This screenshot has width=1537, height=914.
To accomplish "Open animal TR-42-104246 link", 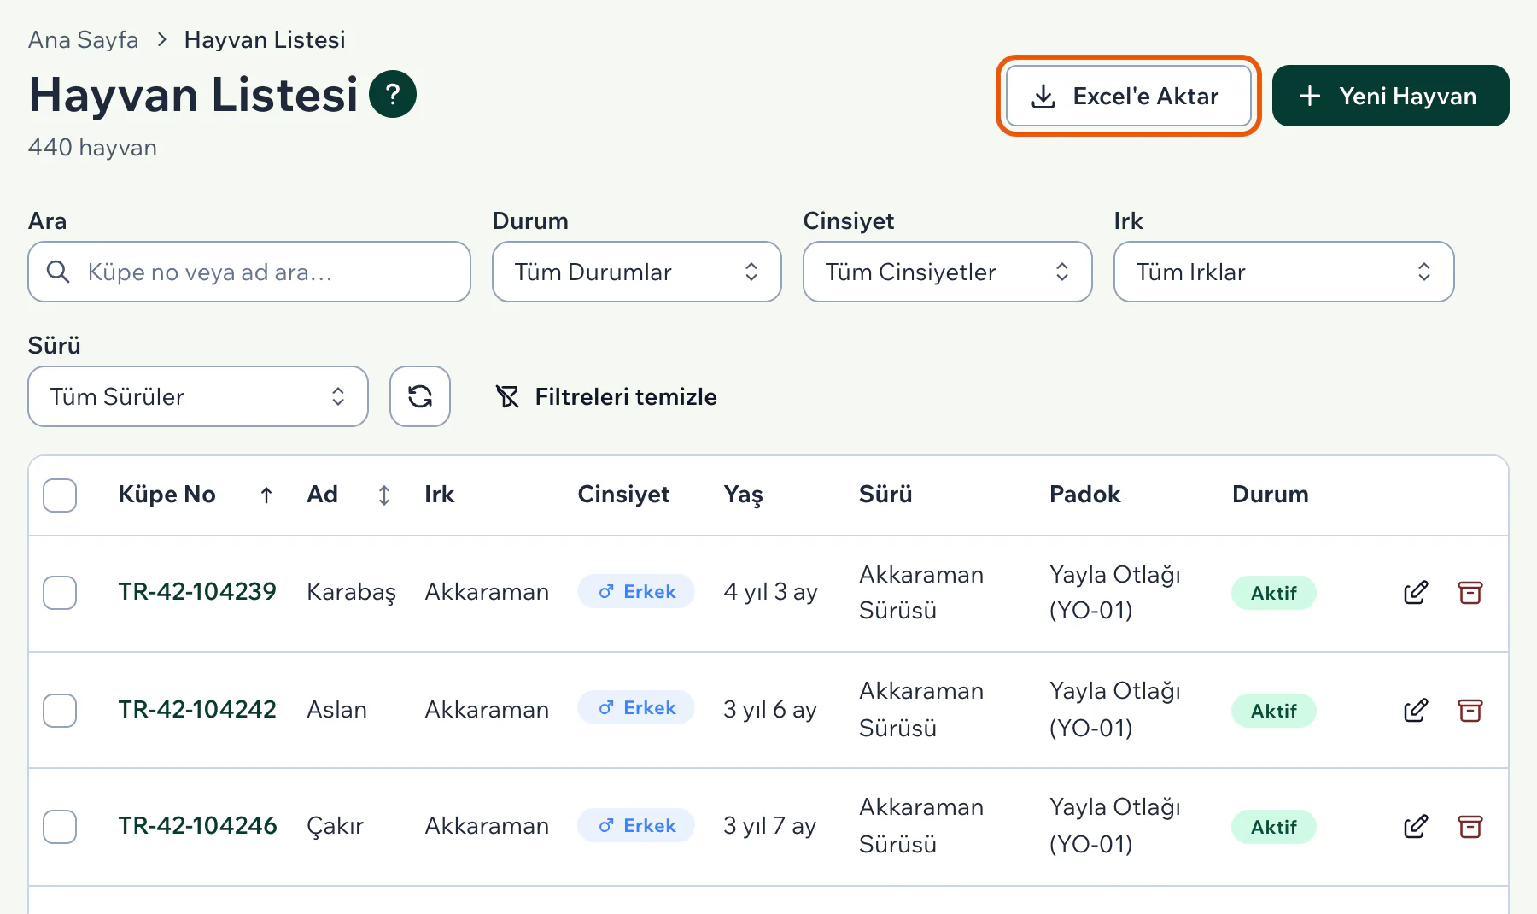I will (197, 825).
